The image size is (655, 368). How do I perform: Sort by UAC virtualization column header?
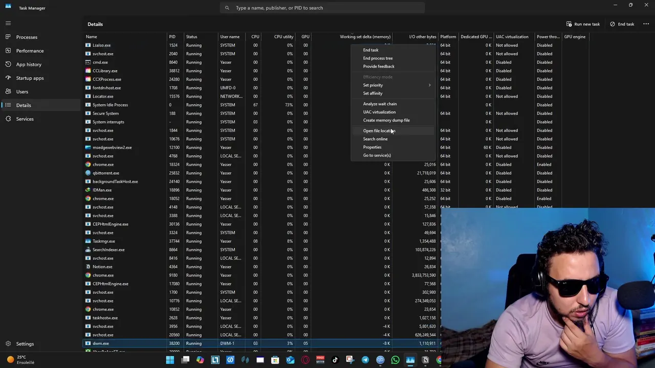click(x=514, y=37)
